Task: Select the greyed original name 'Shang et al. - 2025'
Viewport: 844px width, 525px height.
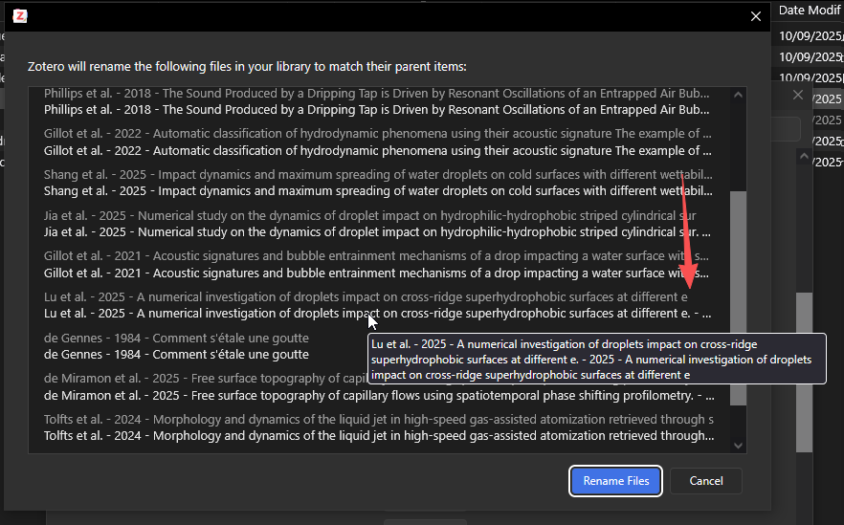Action: [378, 174]
